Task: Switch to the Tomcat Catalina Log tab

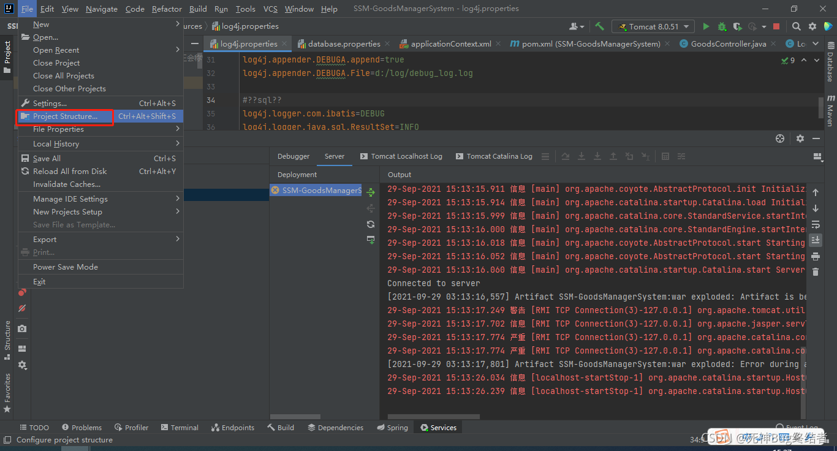Action: pos(494,156)
